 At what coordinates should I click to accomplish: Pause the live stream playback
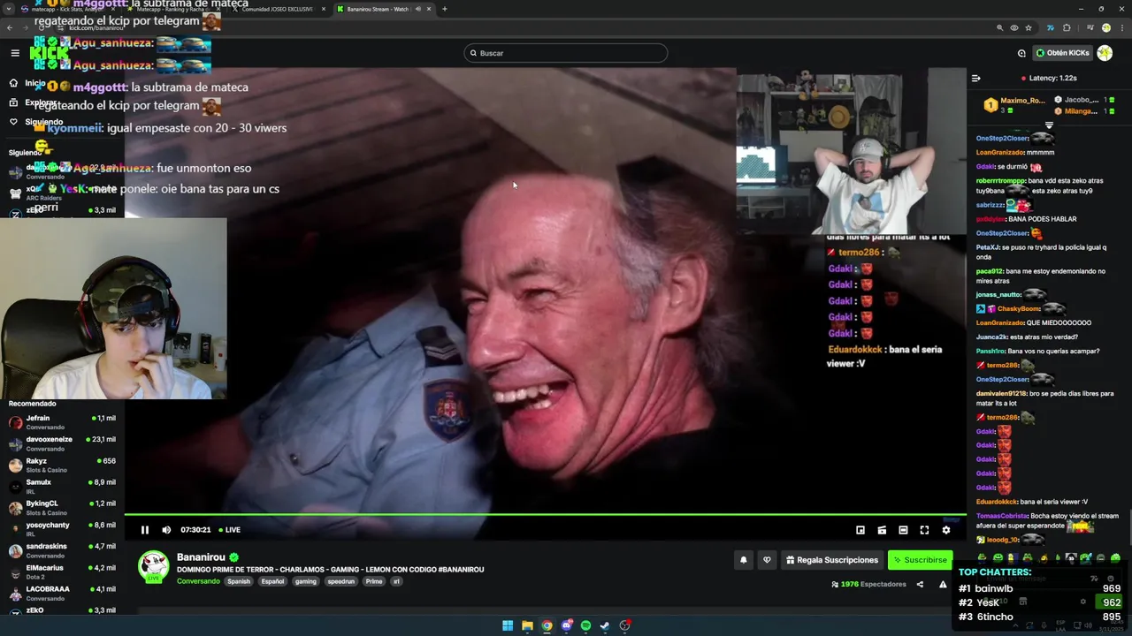tap(145, 530)
